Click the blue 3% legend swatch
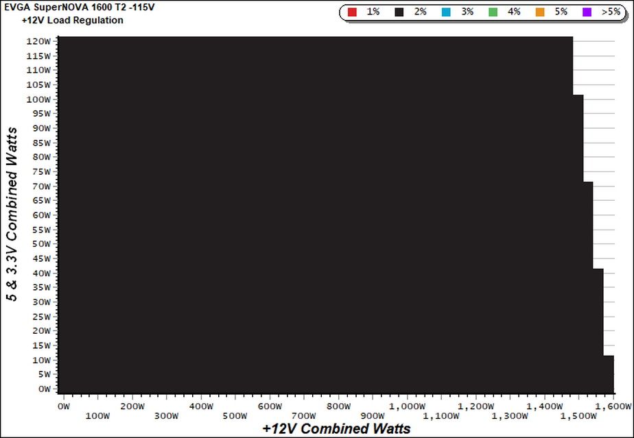The image size is (634, 438). click(x=446, y=12)
